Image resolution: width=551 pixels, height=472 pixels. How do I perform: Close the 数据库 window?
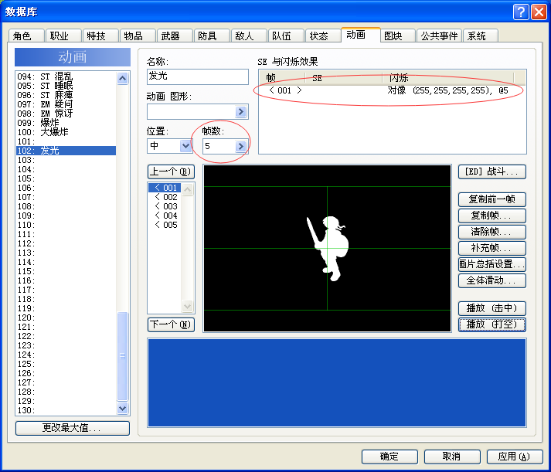pos(539,12)
